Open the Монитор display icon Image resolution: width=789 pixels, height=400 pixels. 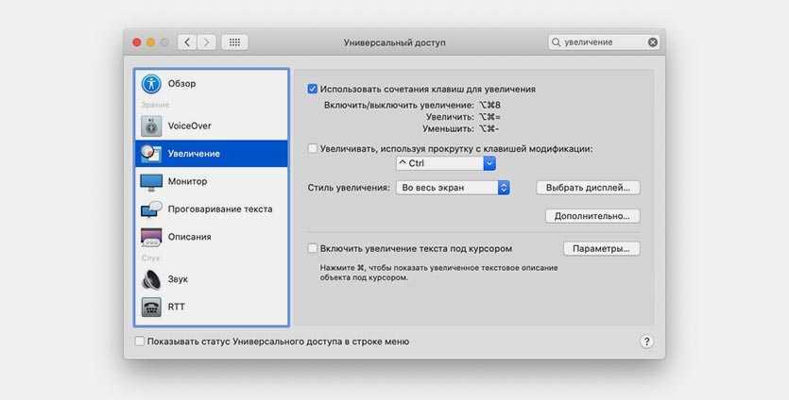point(152,181)
